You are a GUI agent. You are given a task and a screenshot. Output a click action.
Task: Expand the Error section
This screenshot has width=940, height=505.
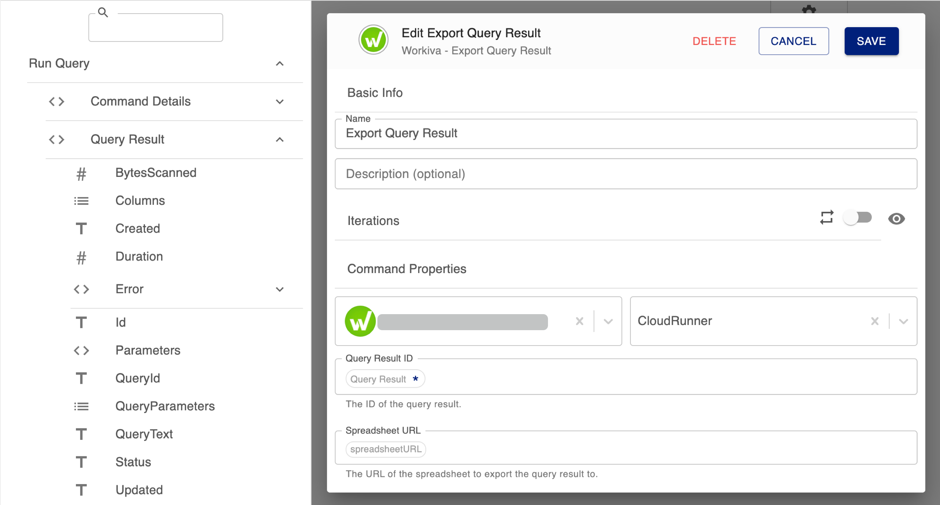[280, 289]
